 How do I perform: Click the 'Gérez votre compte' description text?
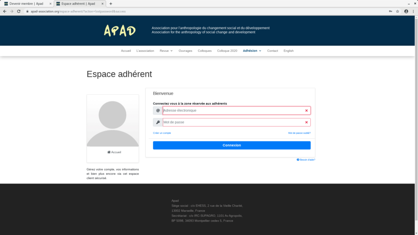coord(113,174)
